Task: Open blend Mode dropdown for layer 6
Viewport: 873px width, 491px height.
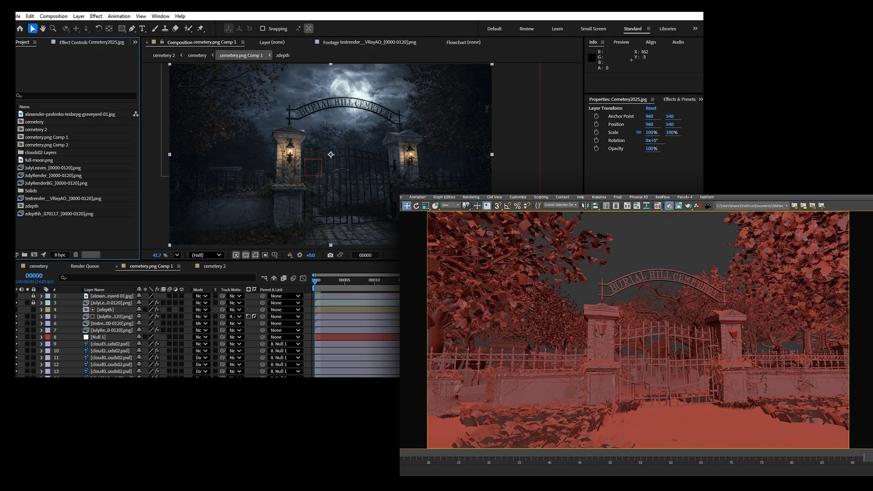Action: click(201, 323)
